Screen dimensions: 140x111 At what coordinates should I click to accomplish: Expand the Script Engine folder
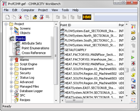(11, 64)
